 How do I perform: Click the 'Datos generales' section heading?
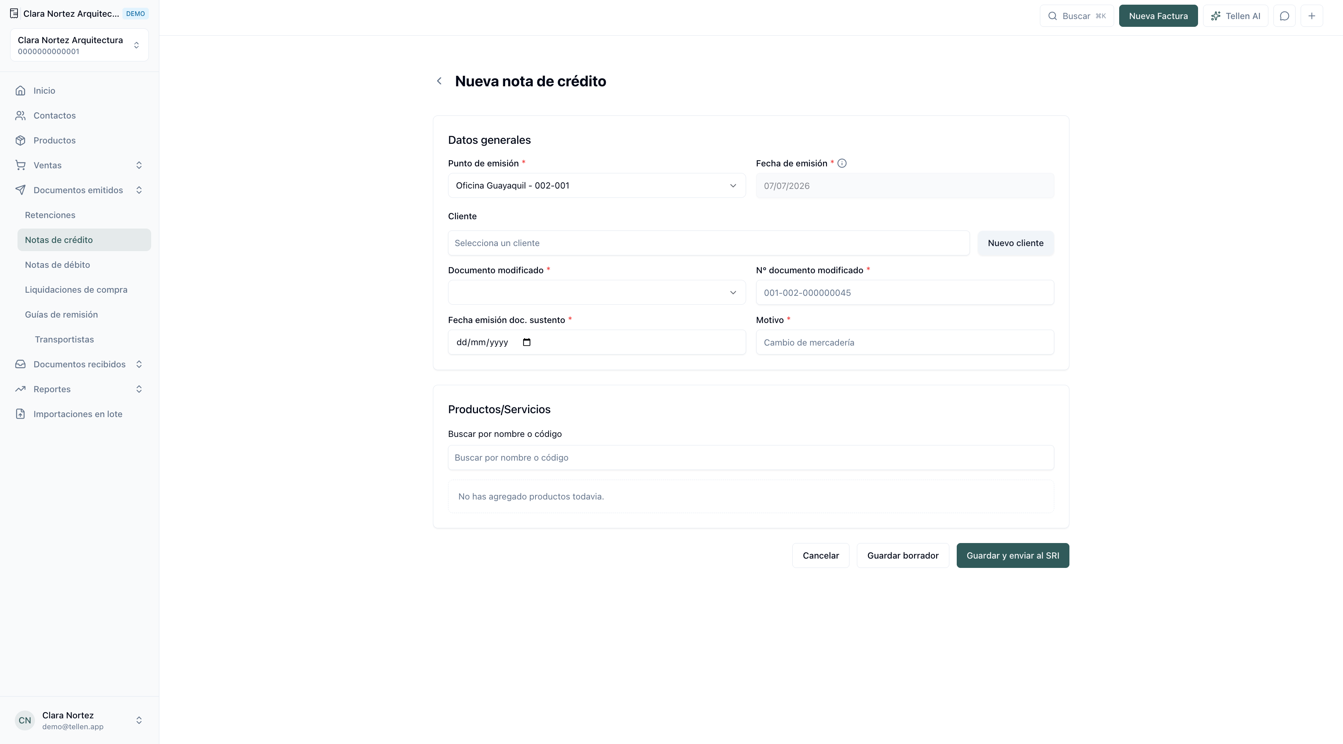489,140
